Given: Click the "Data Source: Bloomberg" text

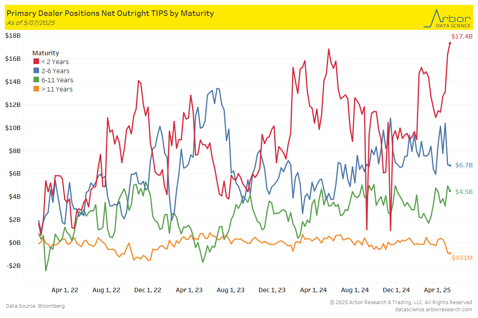Looking at the screenshot, I should [35, 306].
